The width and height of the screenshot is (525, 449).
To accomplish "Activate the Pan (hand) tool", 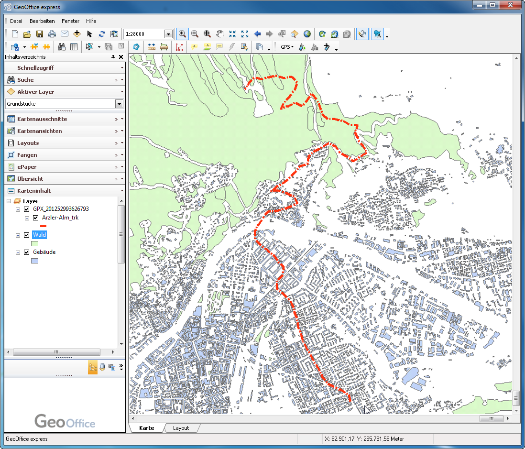I will tap(219, 34).
